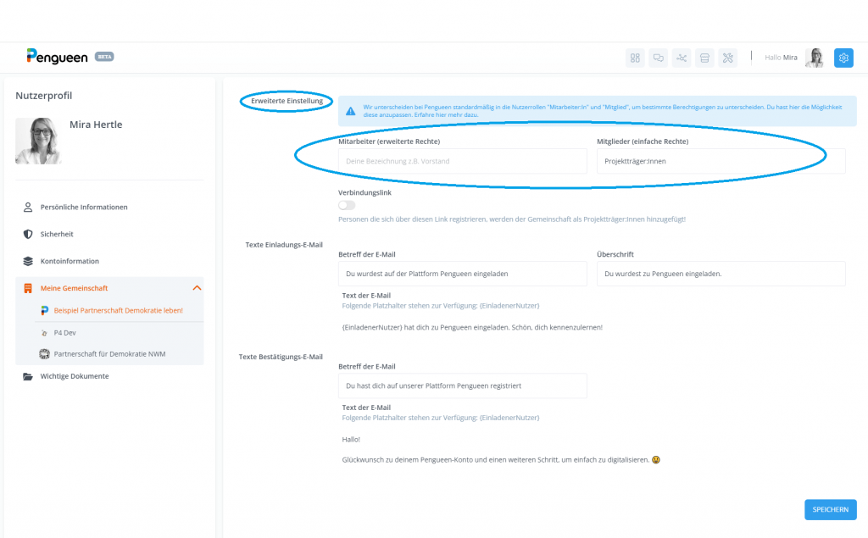Screen dimensions: 868x538
Task: Click Mira's profile photo in header
Action: pos(815,58)
